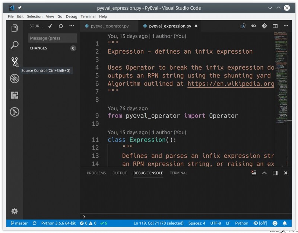This screenshot has height=233, width=298.
Task: Click the test results checkmark showing 6
Action: pyautogui.click(x=104, y=223)
